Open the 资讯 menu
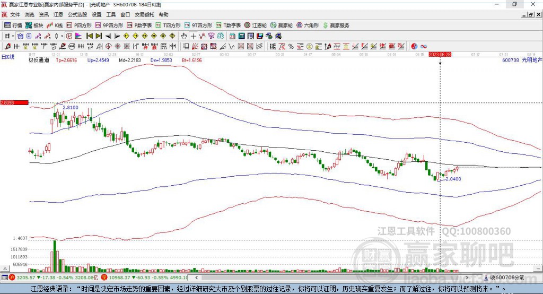This screenshot has height=294, width=543. pyautogui.click(x=43, y=14)
